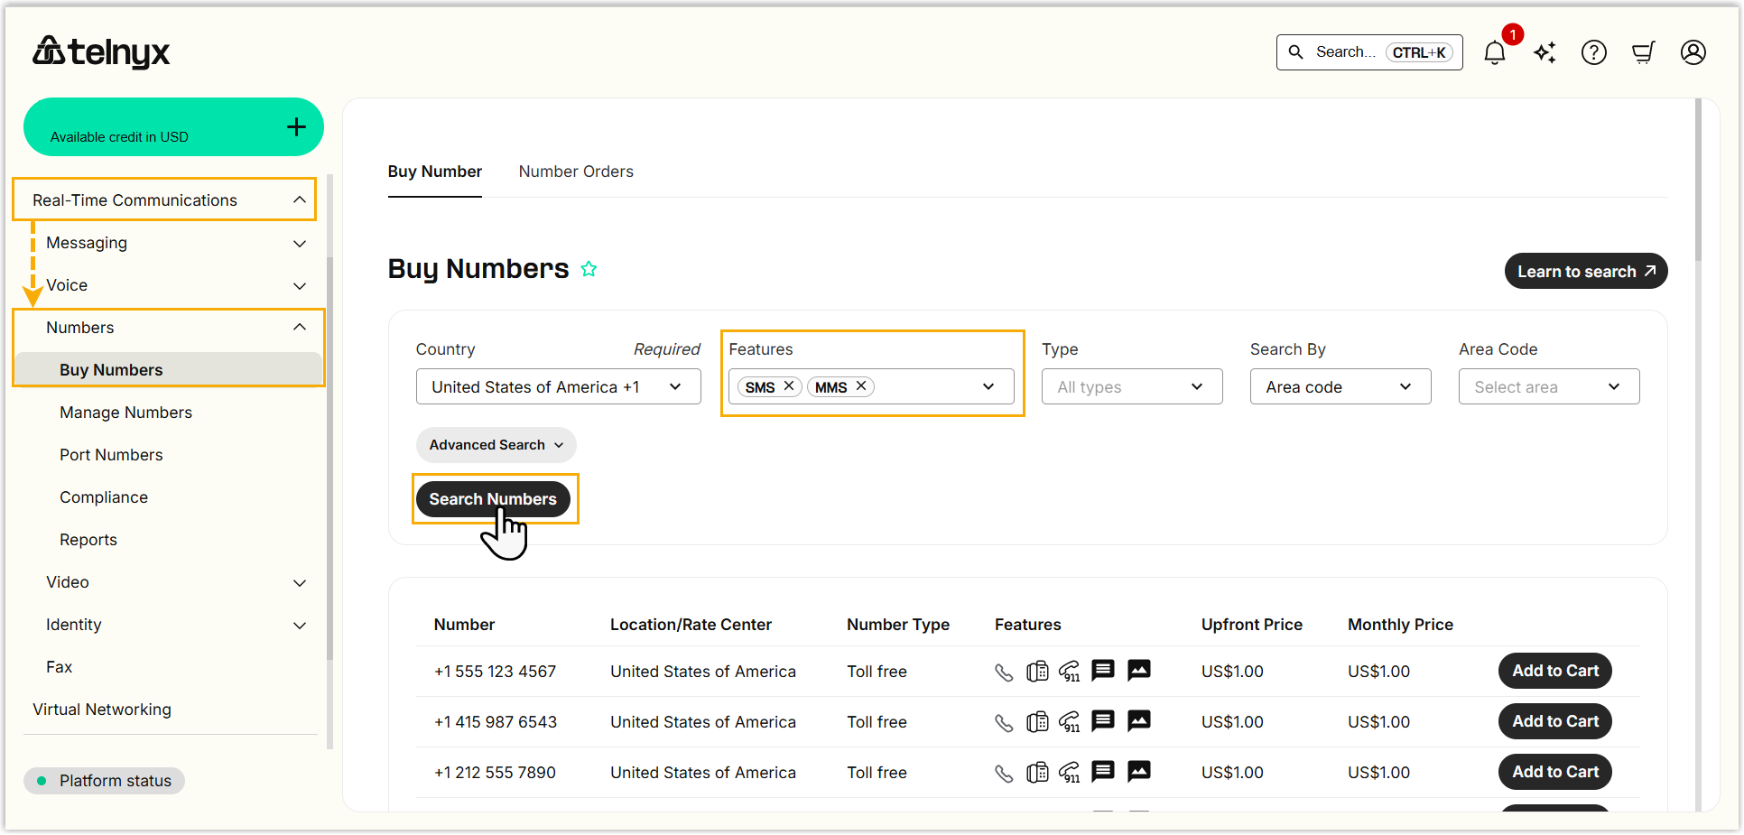Click the top search input field

pos(1345,52)
